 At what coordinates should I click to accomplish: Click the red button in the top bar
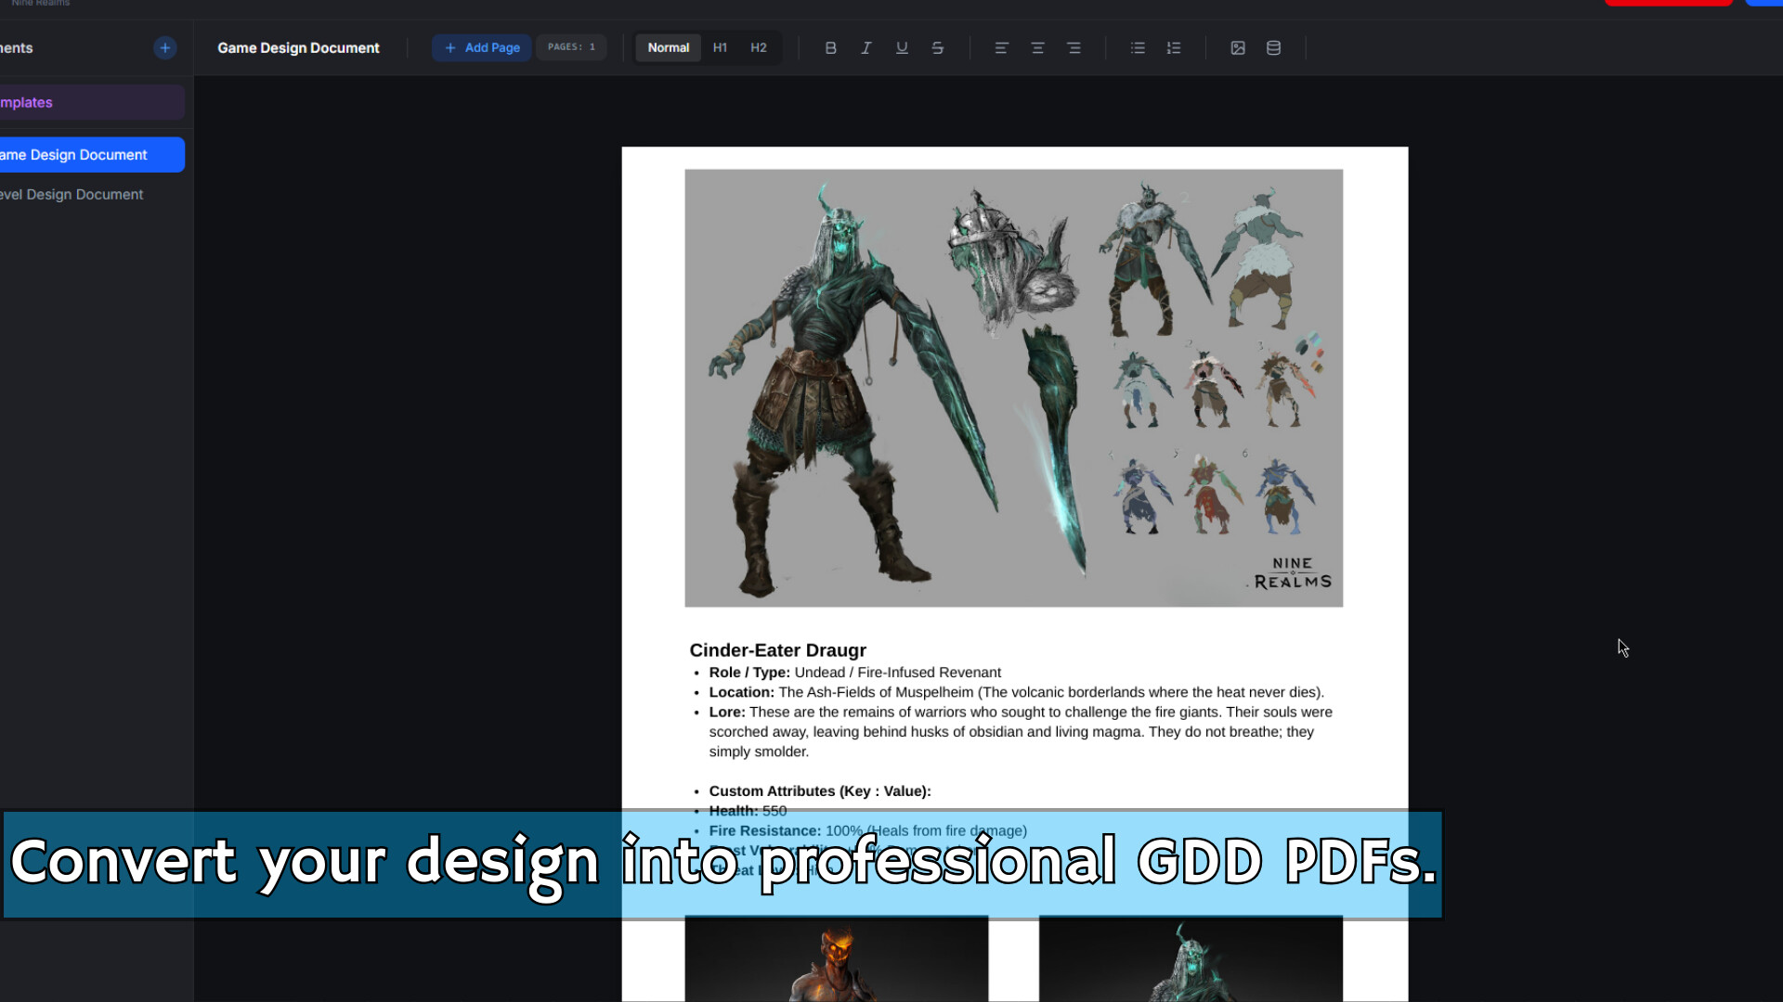click(x=1668, y=3)
